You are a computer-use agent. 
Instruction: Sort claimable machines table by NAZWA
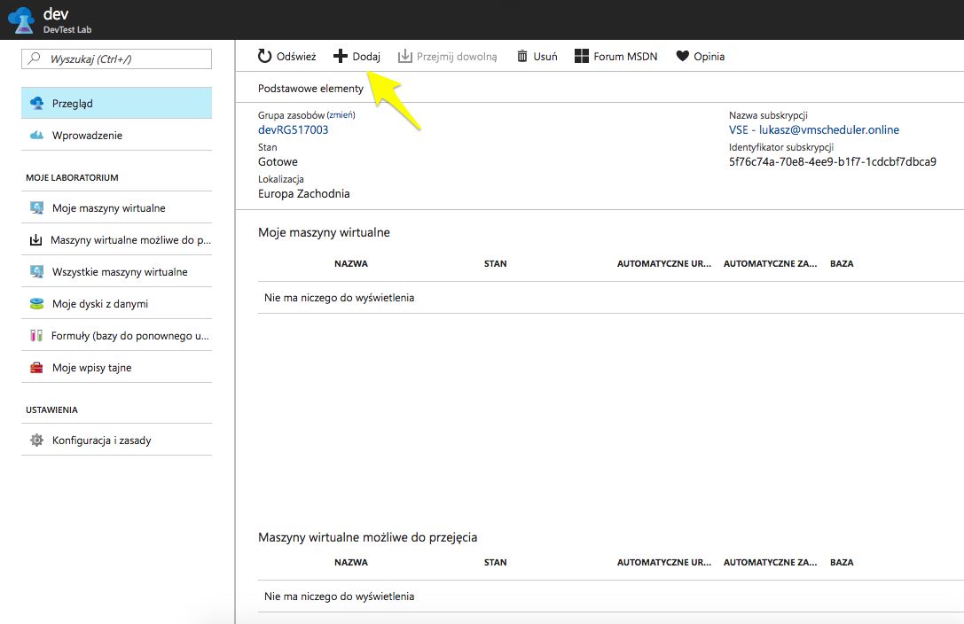351,562
